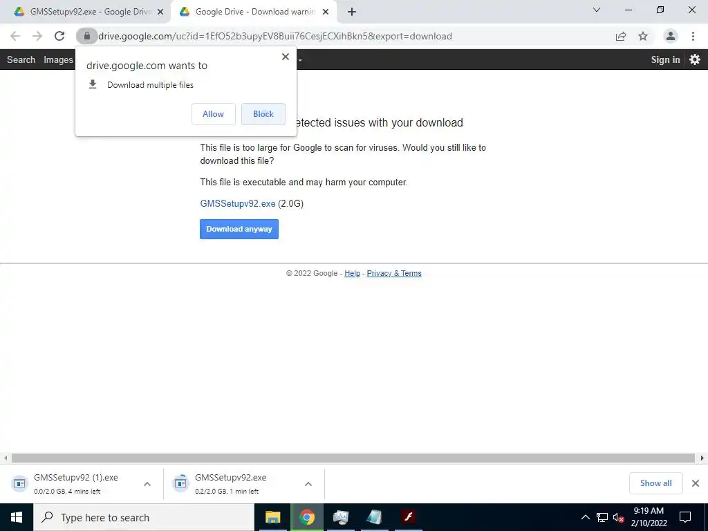Dismiss the permission popup with X
This screenshot has height=531, width=708.
click(286, 57)
